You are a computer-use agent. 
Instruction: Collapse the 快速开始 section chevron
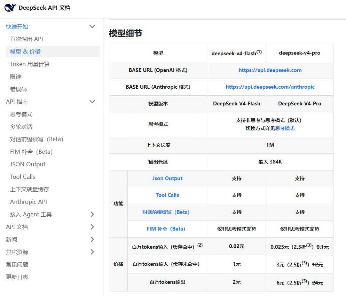[92, 27]
